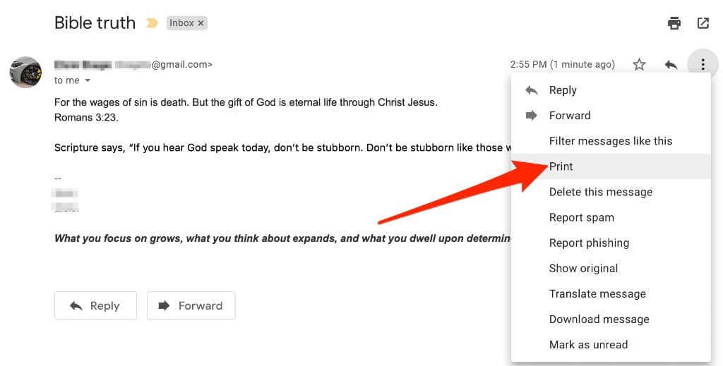Click the three-dot More options icon
This screenshot has width=723, height=366.
[703, 65]
